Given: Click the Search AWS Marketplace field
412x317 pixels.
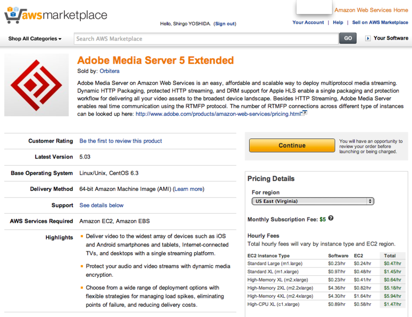Looking at the screenshot, I should pyautogui.click(x=207, y=39).
